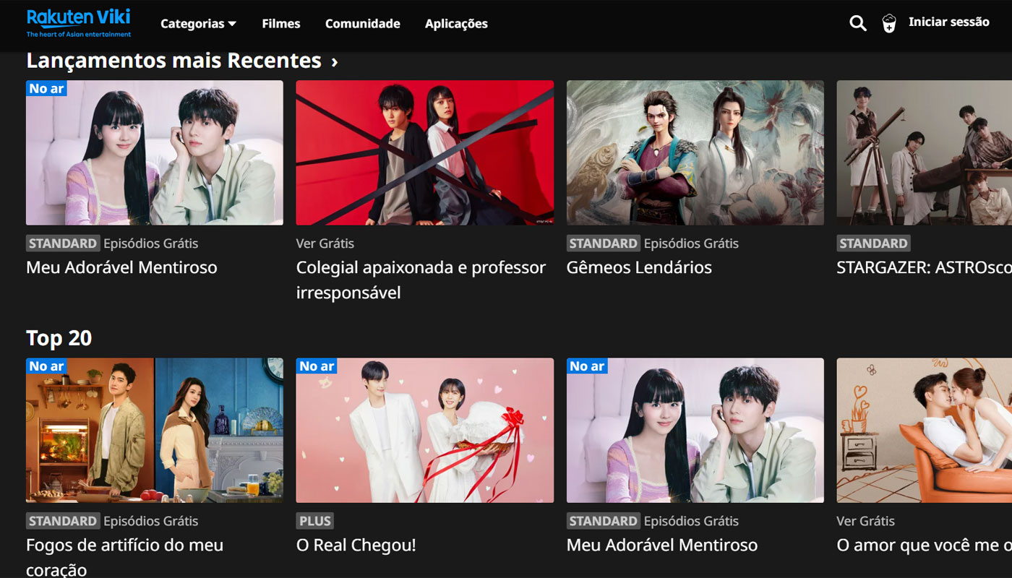Screen dimensions: 1012x578
Task: Click the O Real Chegou! pink poster
Action: point(424,430)
